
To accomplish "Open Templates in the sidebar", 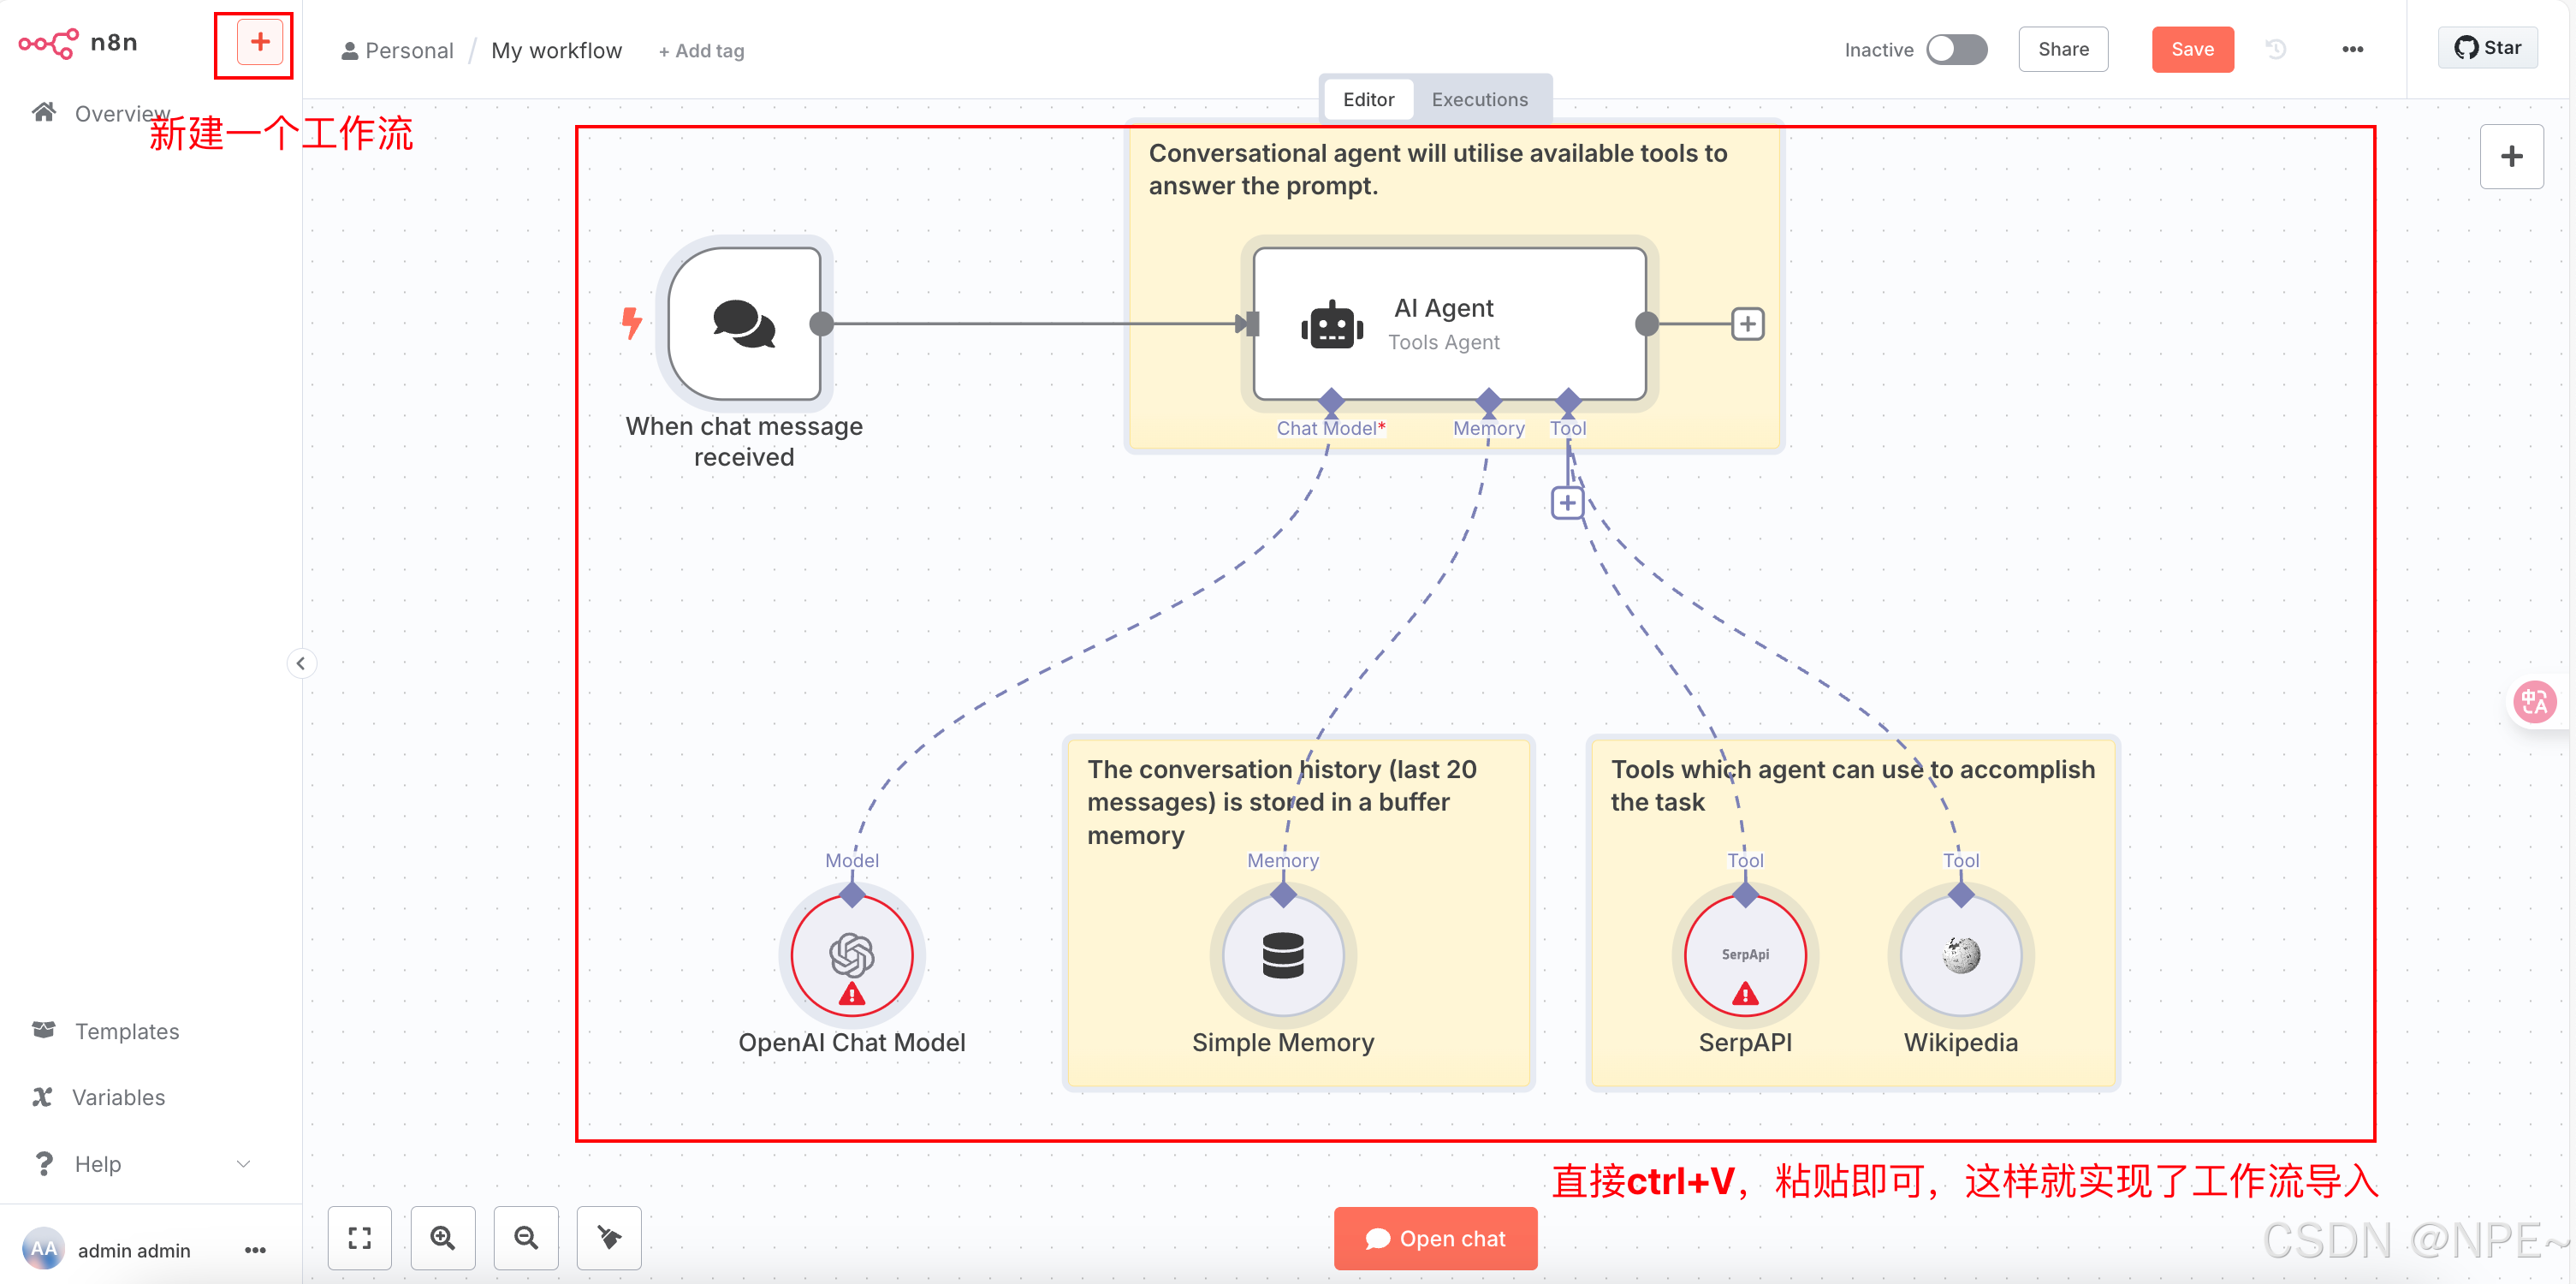I will (x=127, y=1031).
